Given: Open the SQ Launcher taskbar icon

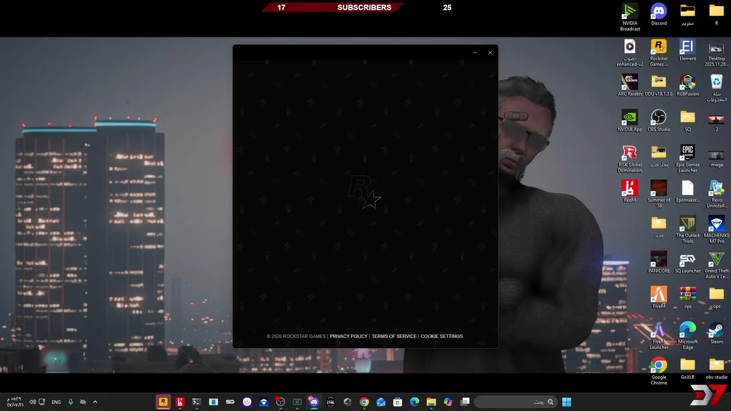Looking at the screenshot, I should (230, 402).
